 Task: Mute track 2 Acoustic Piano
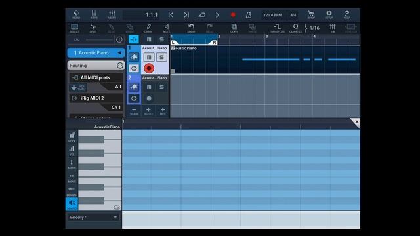click(x=149, y=87)
